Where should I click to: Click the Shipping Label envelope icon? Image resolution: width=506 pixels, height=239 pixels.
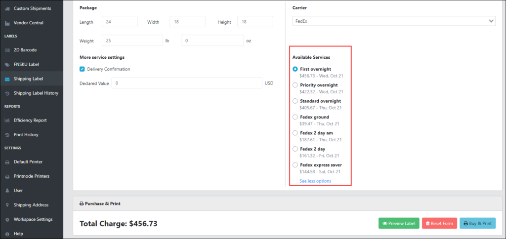tap(7, 79)
